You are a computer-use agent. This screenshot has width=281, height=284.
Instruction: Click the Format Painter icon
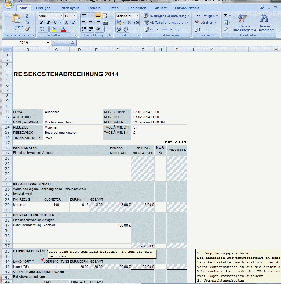[27, 29]
